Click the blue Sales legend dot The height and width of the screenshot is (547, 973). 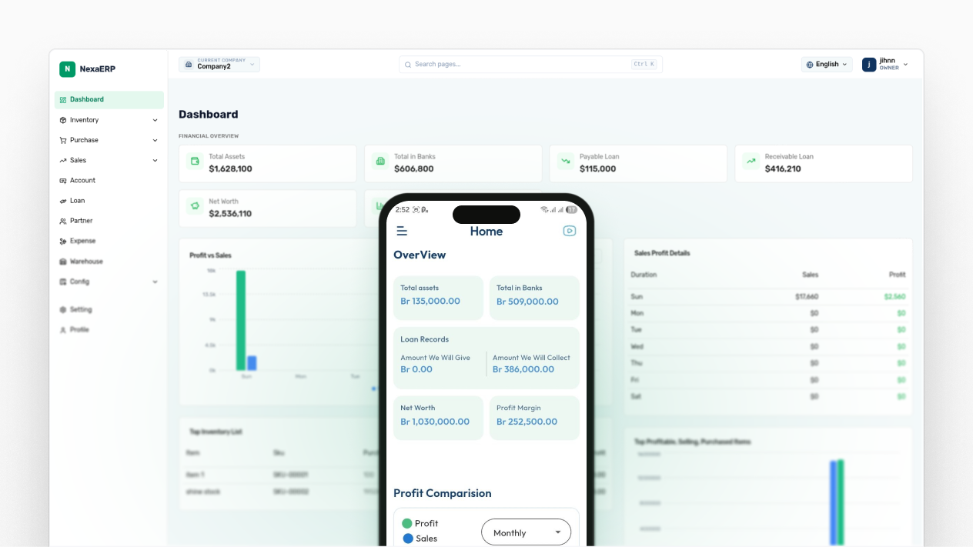tap(408, 539)
